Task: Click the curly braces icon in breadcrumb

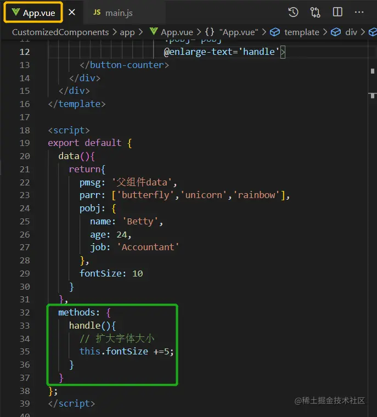Action: coord(210,32)
